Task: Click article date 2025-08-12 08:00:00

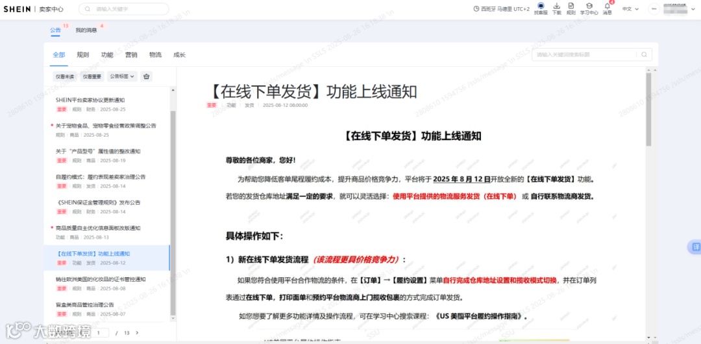Action: 285,106
